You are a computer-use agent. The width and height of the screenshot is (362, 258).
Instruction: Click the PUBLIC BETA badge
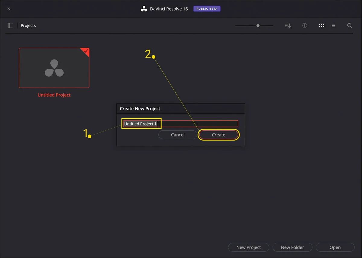tap(207, 9)
